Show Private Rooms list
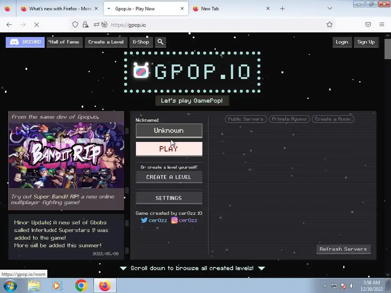This screenshot has width=391, height=293. 289,119
